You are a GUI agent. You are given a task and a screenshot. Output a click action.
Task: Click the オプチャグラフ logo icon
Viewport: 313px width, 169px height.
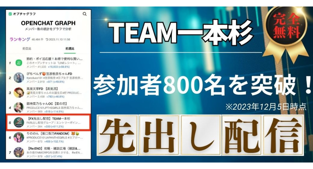pyautogui.click(x=10, y=14)
